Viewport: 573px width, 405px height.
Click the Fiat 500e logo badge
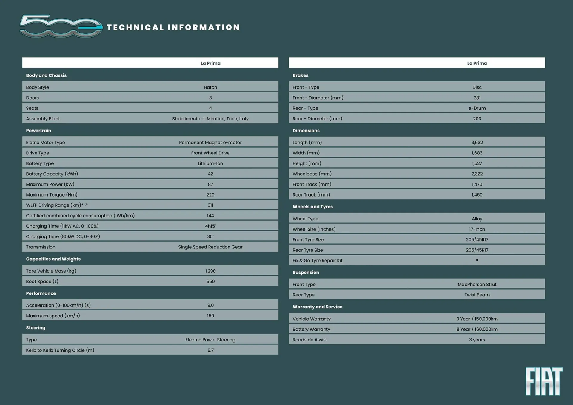[61, 27]
